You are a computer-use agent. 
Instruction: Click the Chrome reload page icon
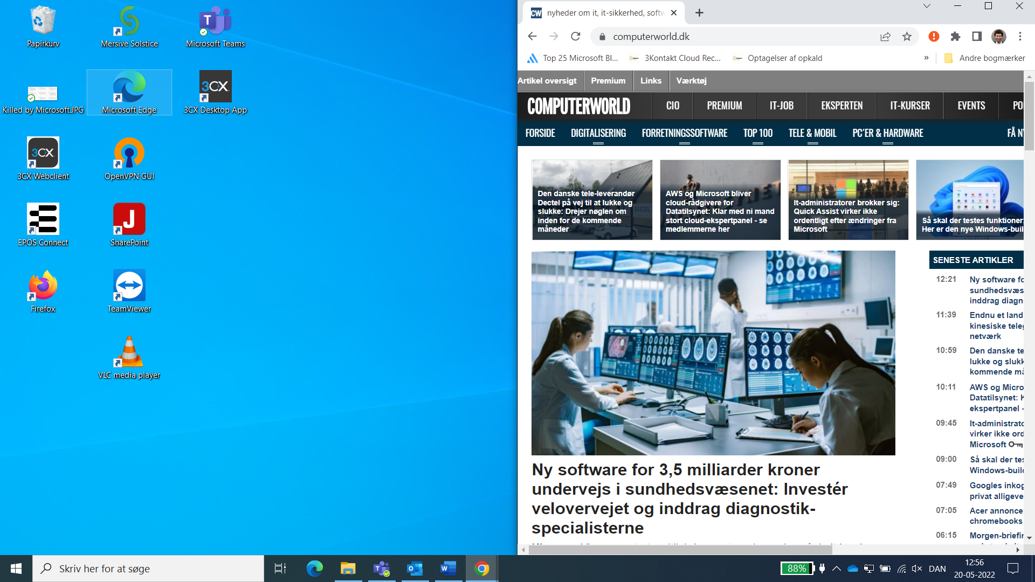click(576, 37)
